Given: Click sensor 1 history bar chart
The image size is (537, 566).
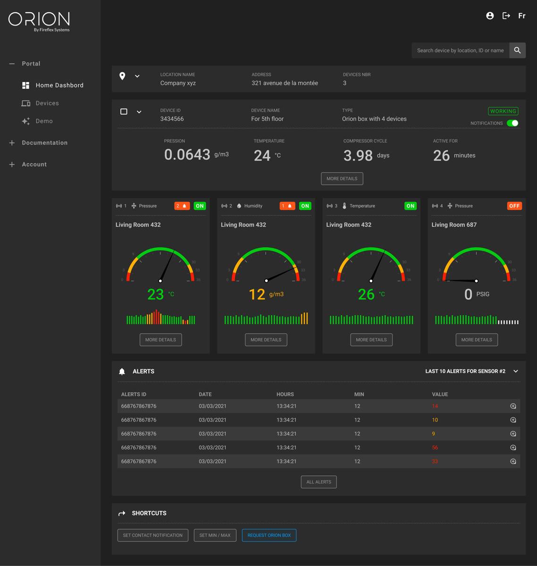Looking at the screenshot, I should pos(160,317).
